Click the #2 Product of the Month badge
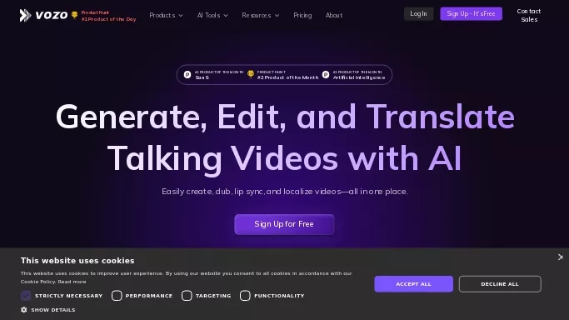Viewport: 569px width, 320px height. [283, 75]
